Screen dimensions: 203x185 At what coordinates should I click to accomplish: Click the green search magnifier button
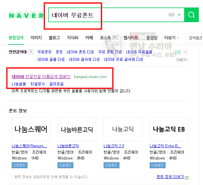(191, 15)
